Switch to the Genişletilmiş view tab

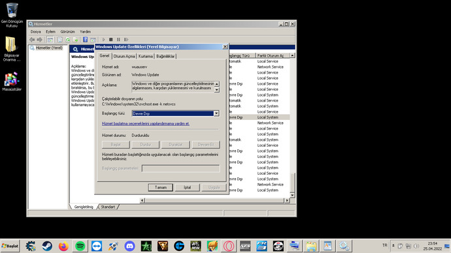coord(84,207)
